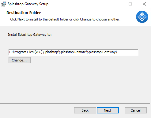
Task: Click "Splashtop Remote" inside the path field
Action: (73, 52)
